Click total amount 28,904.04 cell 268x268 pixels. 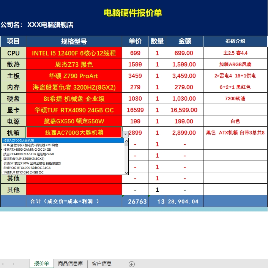click(184, 201)
